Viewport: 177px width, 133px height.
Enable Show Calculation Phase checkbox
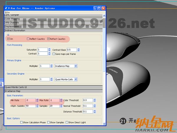pyautogui.click(x=21, y=122)
